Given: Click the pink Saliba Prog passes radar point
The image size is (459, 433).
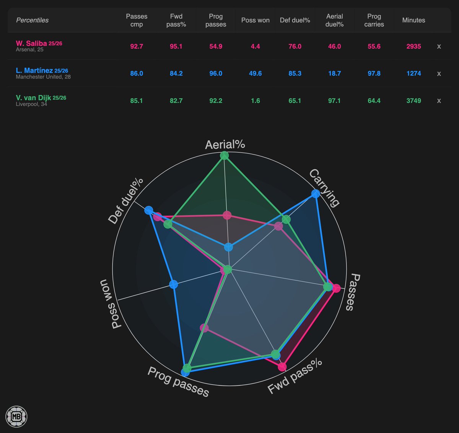Looking at the screenshot, I should 204,328.
